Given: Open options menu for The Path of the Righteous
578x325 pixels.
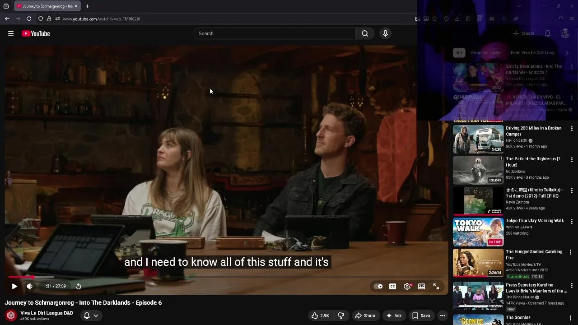Looking at the screenshot, I should point(572,160).
